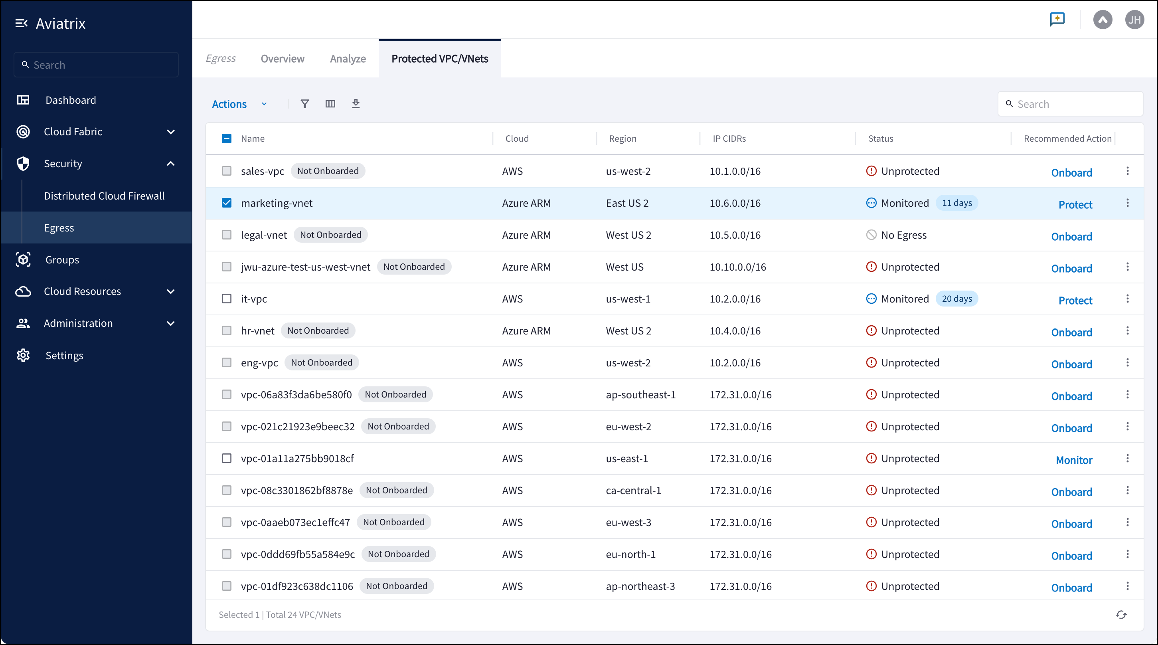Screen dimensions: 1158x645
Task: Open the Analyze tab
Action: click(x=348, y=58)
